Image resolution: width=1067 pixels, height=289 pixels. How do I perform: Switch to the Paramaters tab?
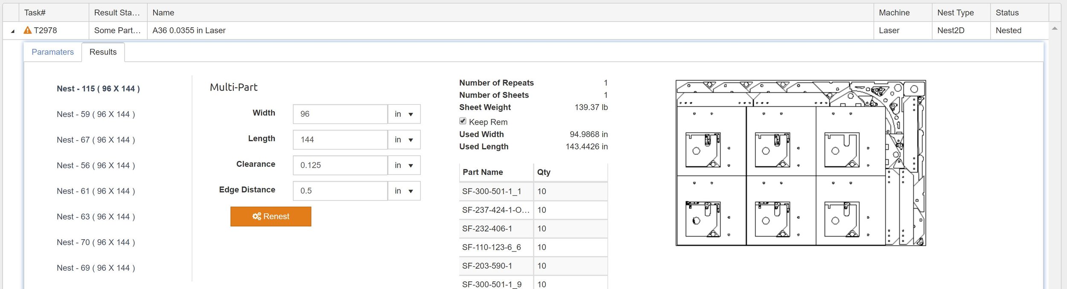(52, 52)
